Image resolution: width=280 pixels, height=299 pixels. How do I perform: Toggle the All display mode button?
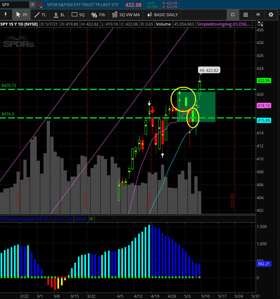(x=258, y=15)
